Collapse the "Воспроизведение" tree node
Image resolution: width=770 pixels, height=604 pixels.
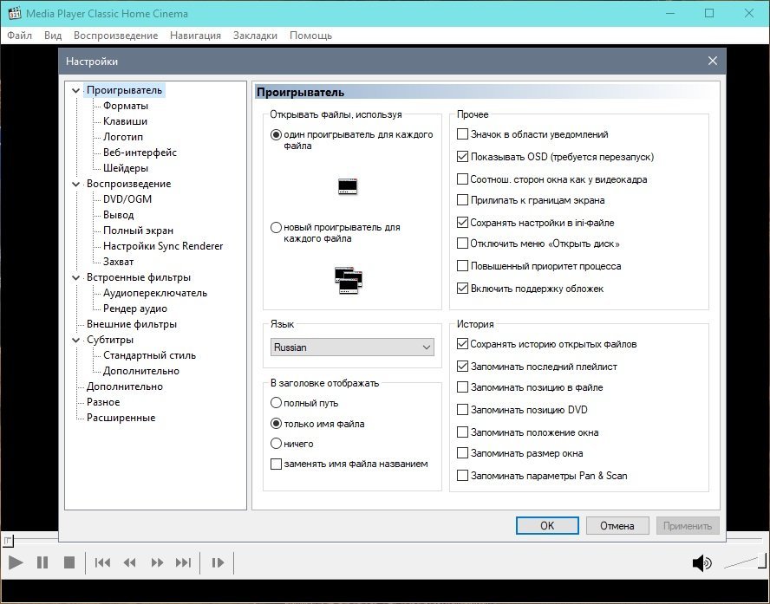pyautogui.click(x=76, y=184)
